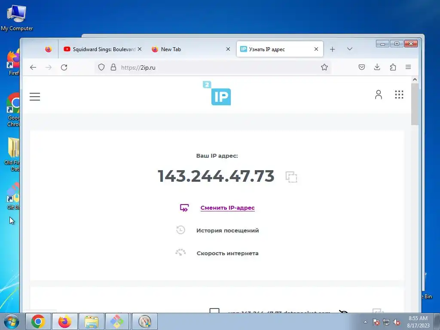Select the IP address text 143.244.47.73

pyautogui.click(x=216, y=176)
